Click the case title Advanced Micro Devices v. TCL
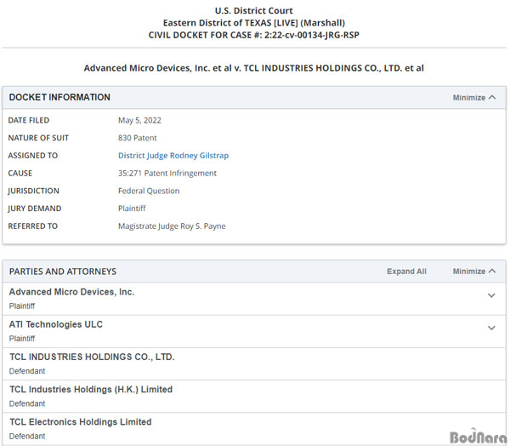Viewport: 510px width, 446px height. click(x=253, y=68)
